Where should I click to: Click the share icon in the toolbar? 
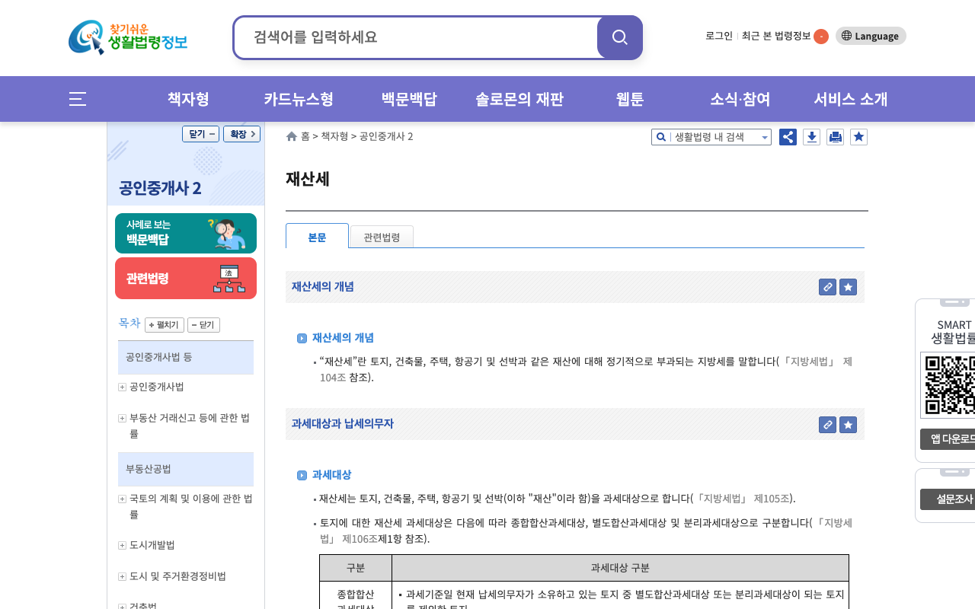(788, 137)
